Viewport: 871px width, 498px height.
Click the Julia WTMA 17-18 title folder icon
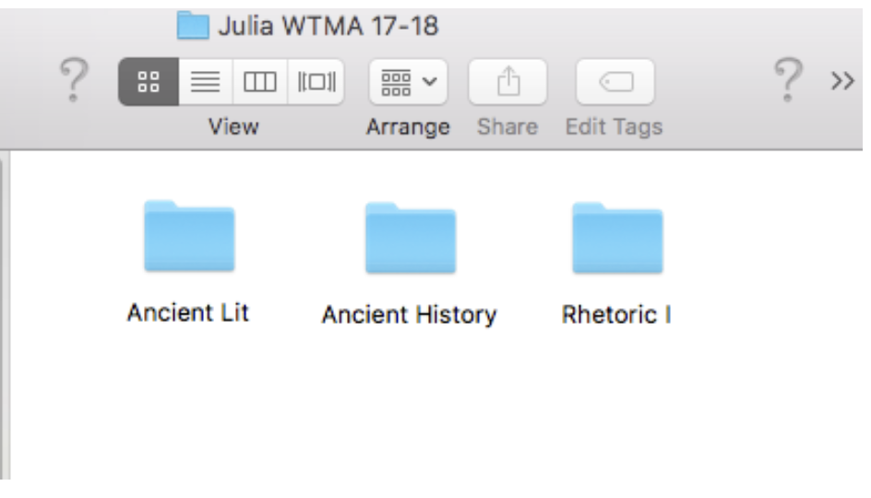(193, 26)
